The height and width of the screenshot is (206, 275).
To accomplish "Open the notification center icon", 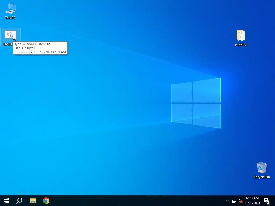I will [x=267, y=201].
